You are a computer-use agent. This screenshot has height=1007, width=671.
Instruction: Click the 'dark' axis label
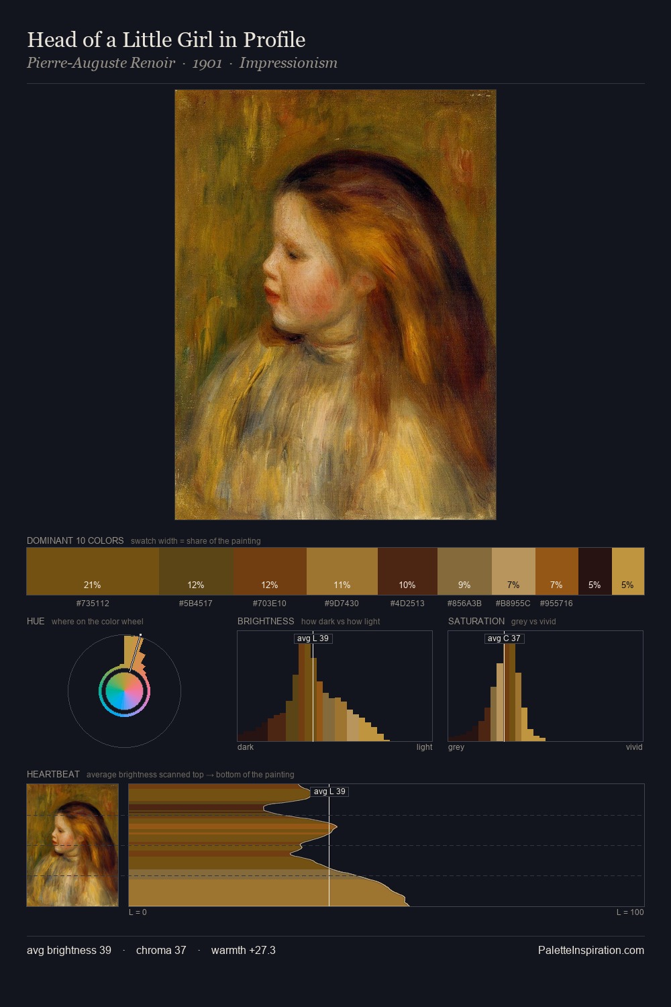click(246, 747)
